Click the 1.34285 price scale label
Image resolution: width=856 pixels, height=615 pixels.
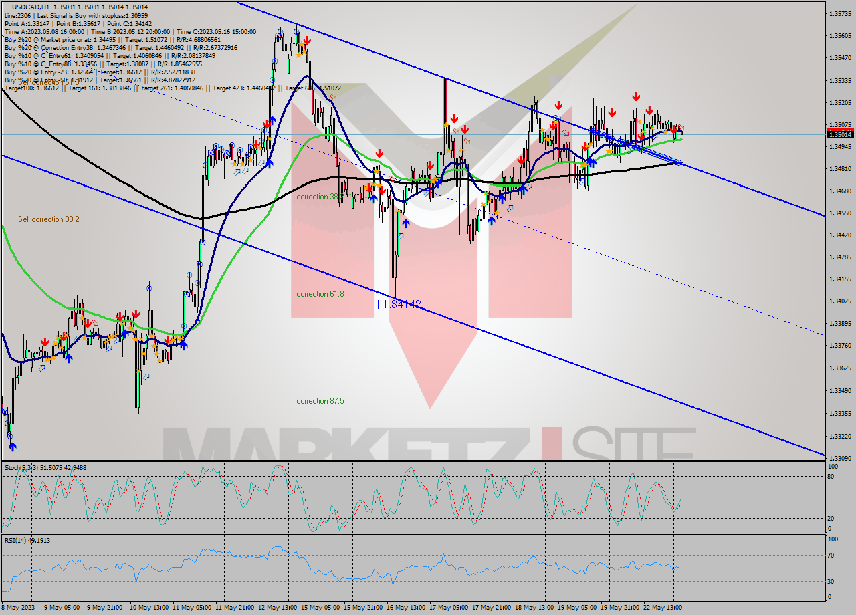tap(841, 257)
